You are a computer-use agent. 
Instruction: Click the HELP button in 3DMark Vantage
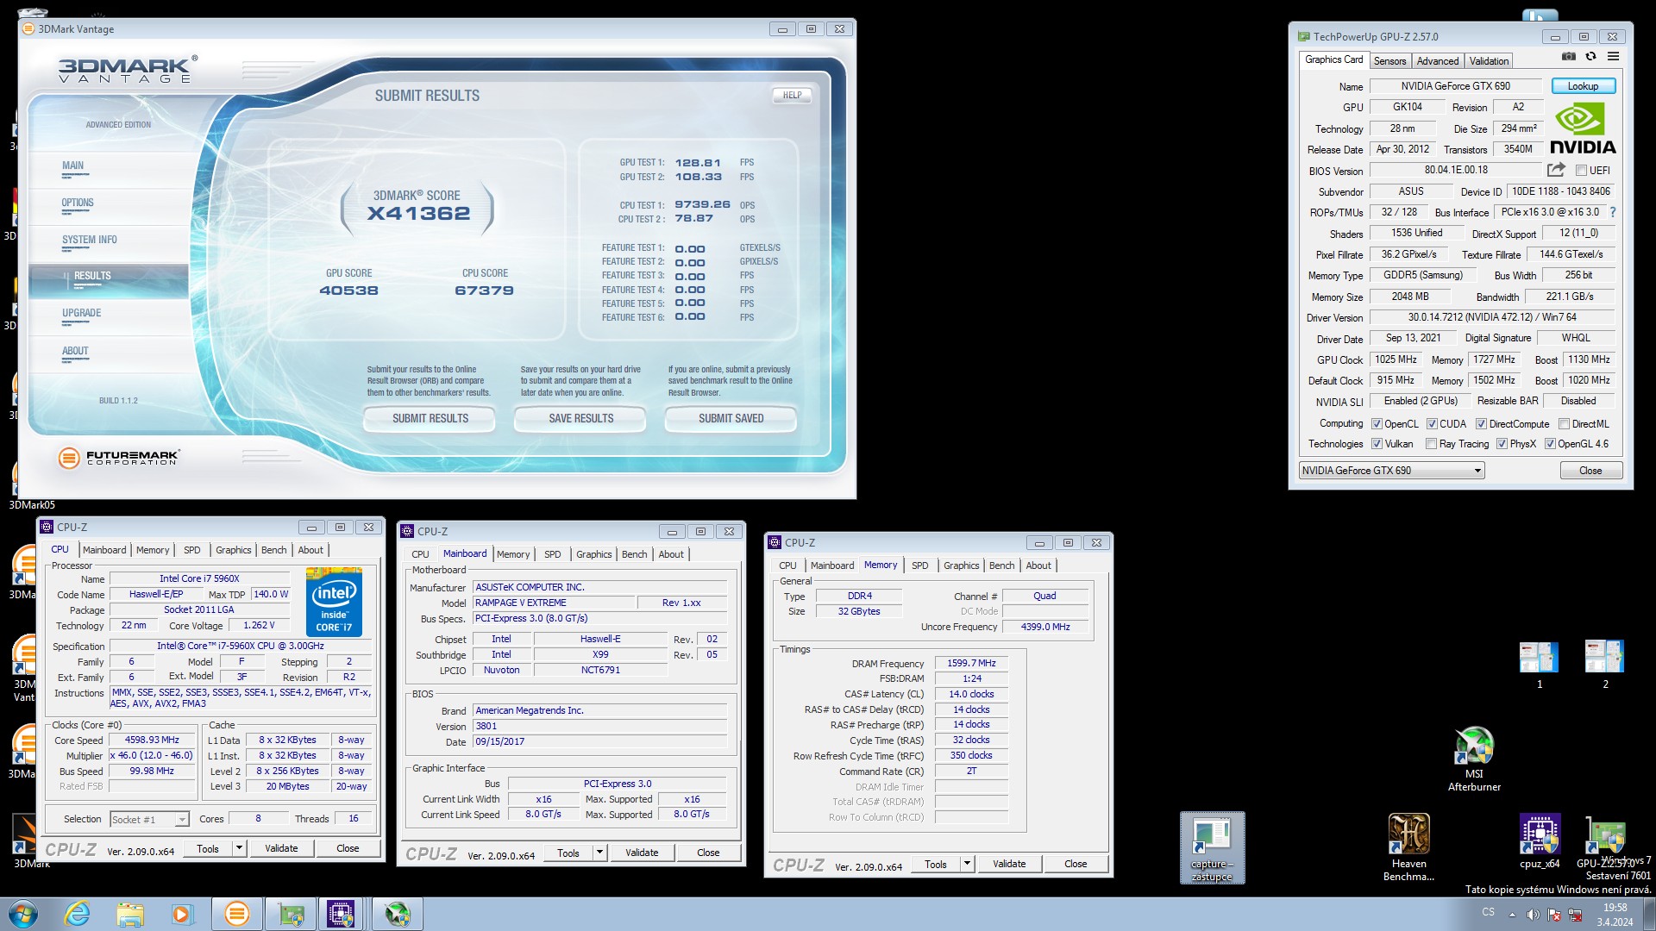tap(792, 96)
